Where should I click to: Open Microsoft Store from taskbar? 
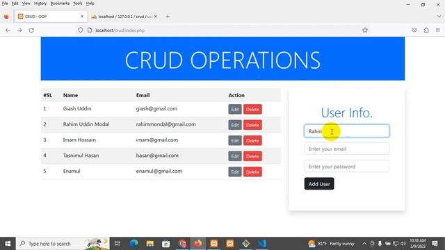166,244
